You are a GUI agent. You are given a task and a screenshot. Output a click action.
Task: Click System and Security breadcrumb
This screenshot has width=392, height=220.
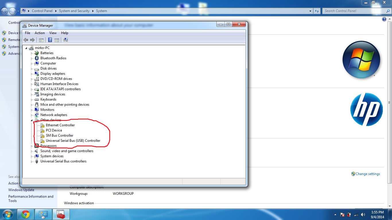pos(74,11)
